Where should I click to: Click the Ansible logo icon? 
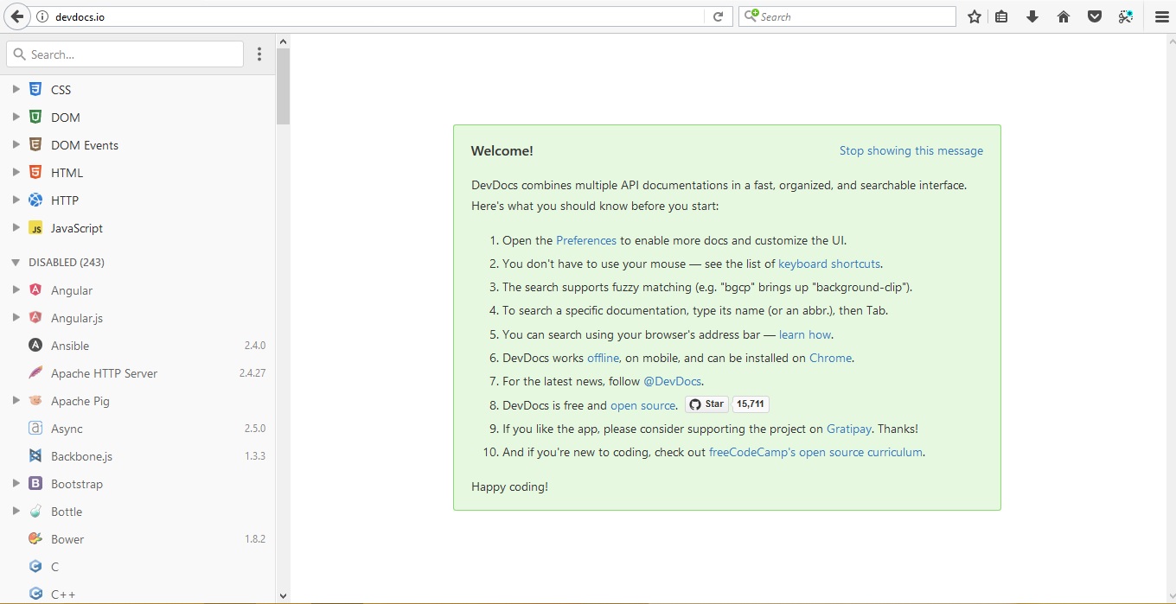tap(35, 346)
